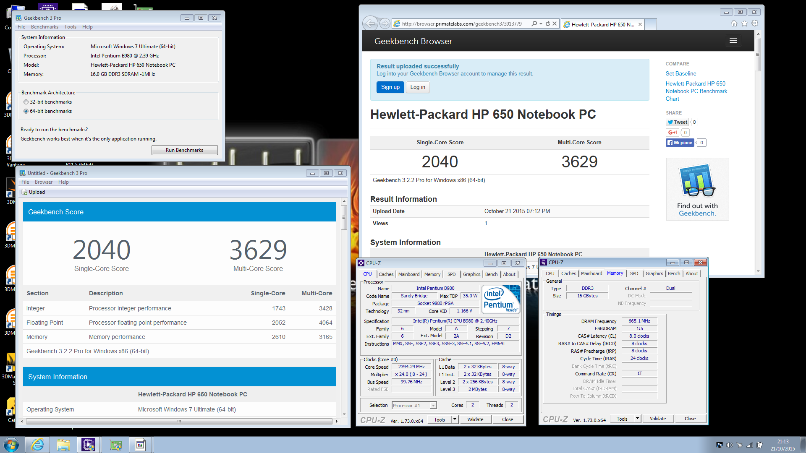Open Windows Explorer folder icon in taskbar
The image size is (806, 453).
point(63,445)
